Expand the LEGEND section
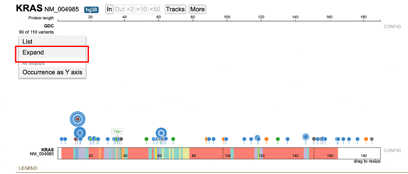Viewport: 408px width, 174px height. click(27, 168)
